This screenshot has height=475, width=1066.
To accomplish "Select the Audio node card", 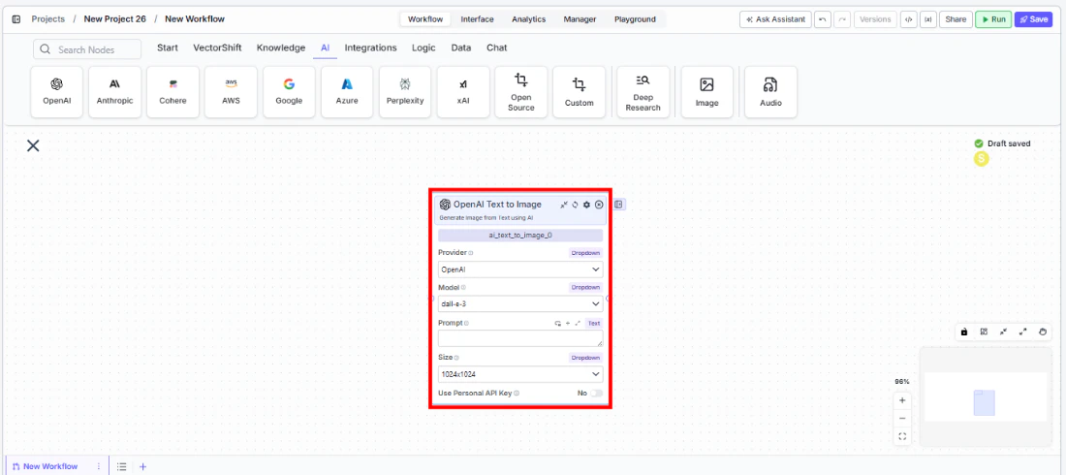I will pyautogui.click(x=771, y=92).
